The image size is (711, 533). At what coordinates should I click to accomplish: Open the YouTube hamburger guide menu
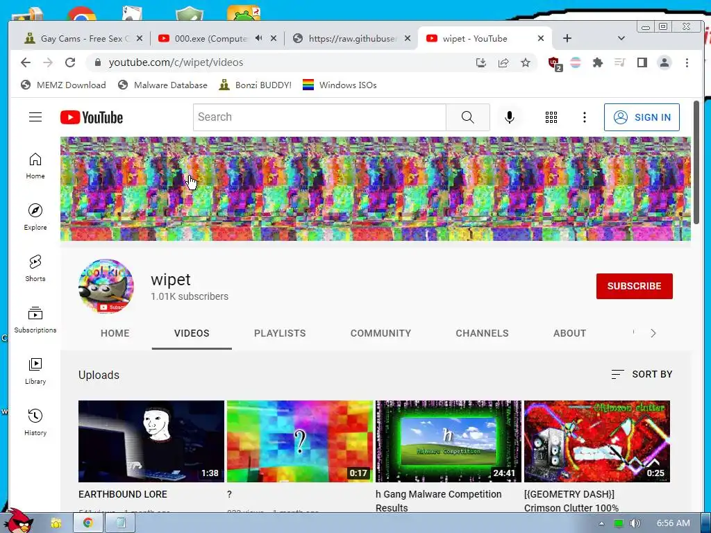[35, 117]
